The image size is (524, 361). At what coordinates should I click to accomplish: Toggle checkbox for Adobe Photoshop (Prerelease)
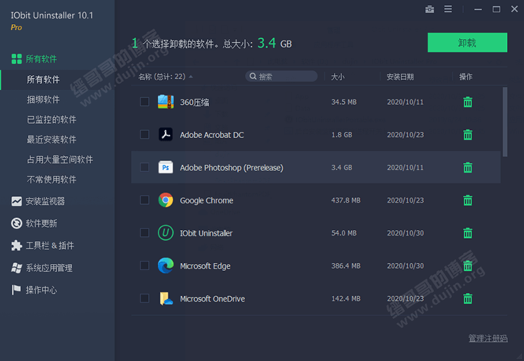(x=144, y=167)
